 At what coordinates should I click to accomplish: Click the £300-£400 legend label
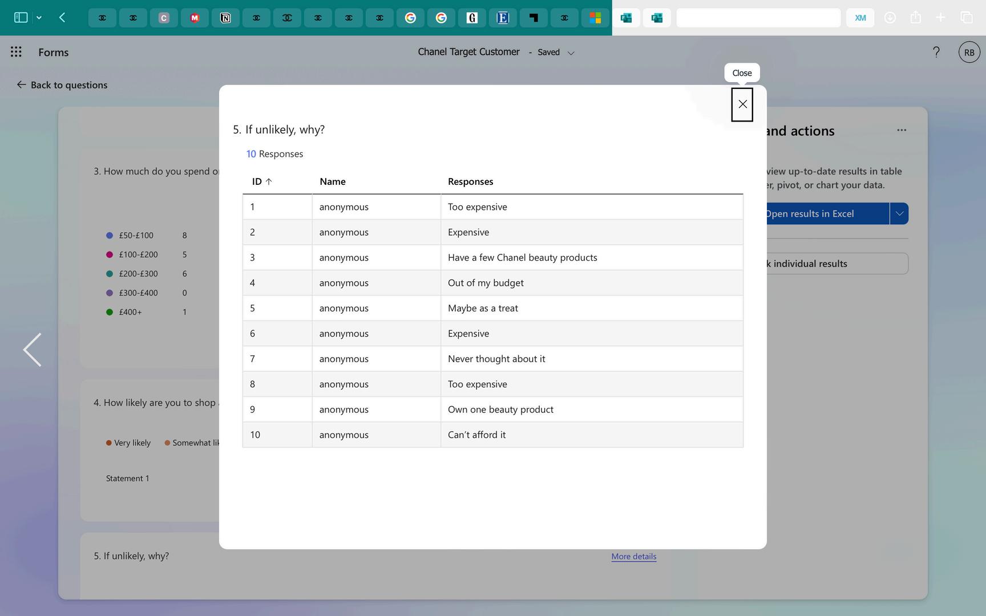coord(139,293)
